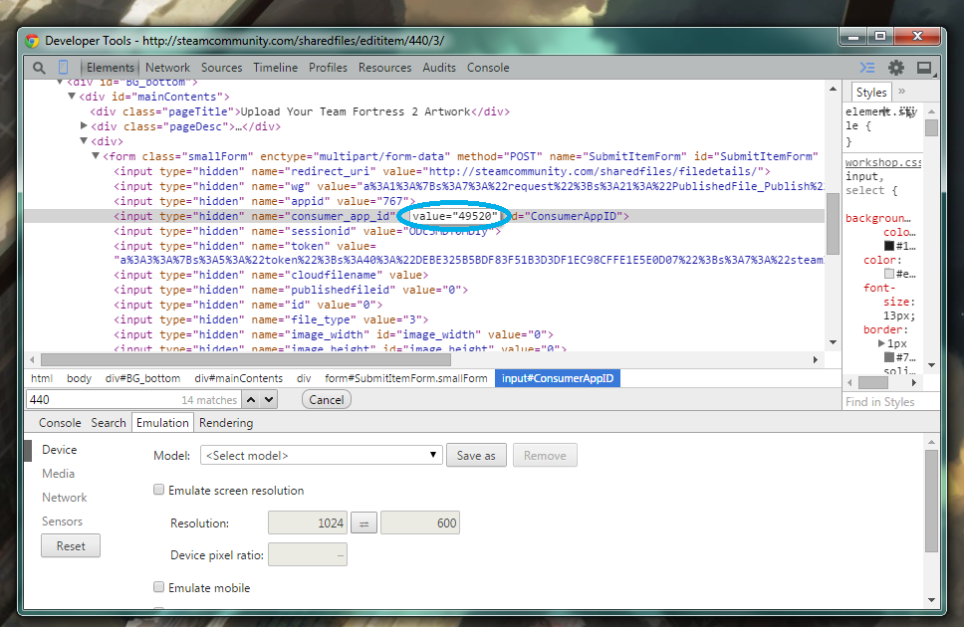
Task: Select the Styles sidebar tab
Action: [x=871, y=93]
